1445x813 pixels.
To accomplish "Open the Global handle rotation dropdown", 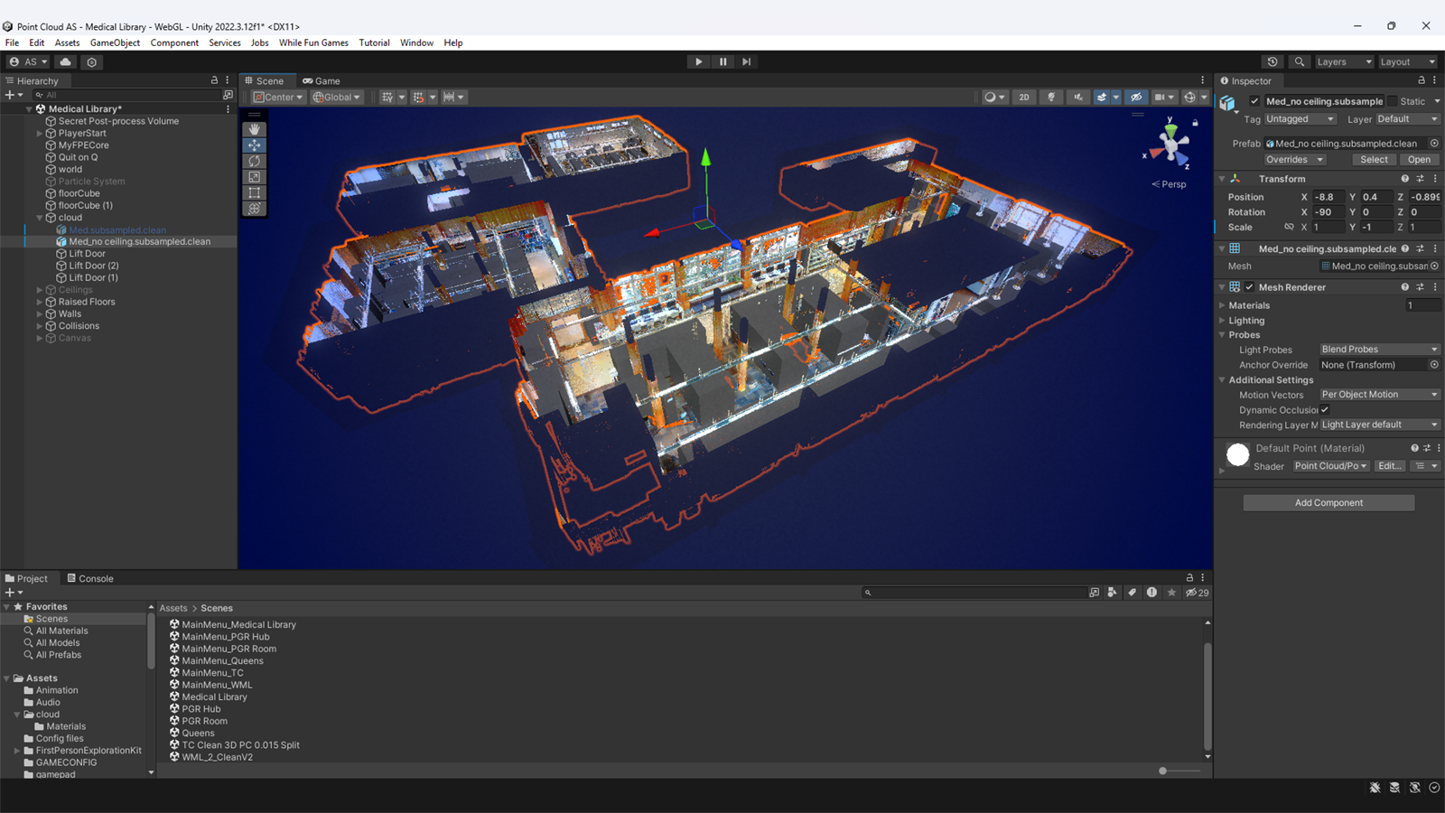I will [x=337, y=98].
